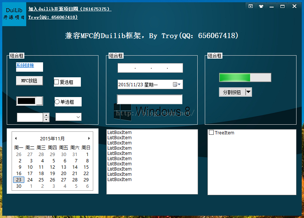
Task: Open the 系统链接 hyperlink
Action: coord(25,65)
